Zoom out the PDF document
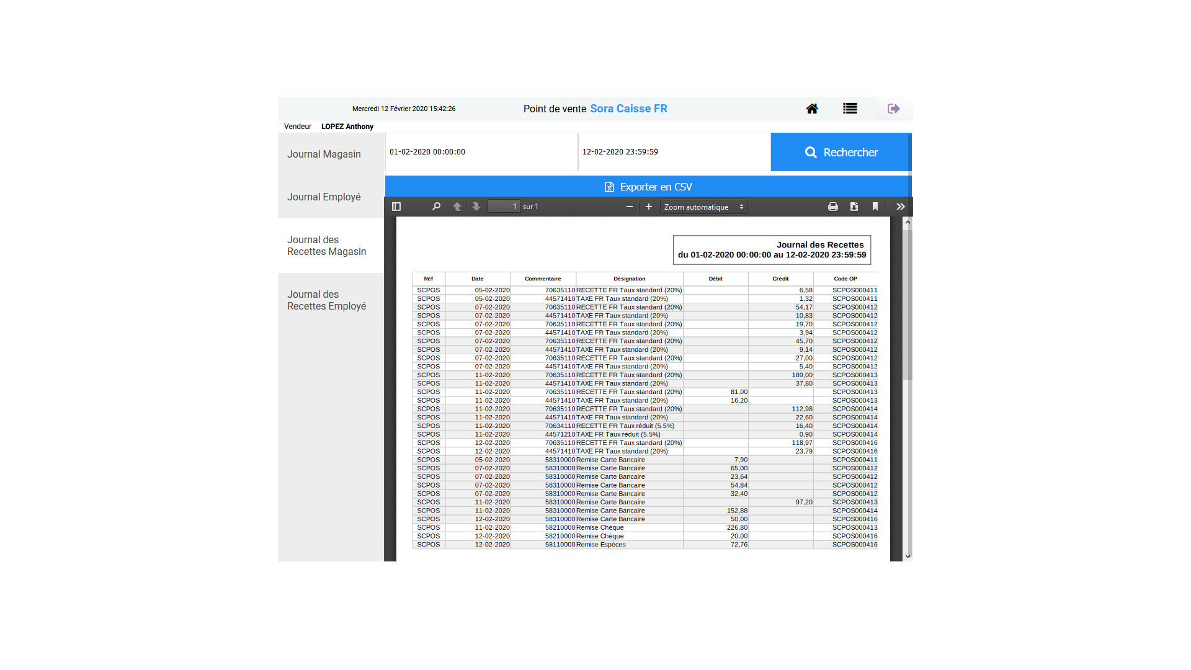The image size is (1191, 670). pos(630,207)
